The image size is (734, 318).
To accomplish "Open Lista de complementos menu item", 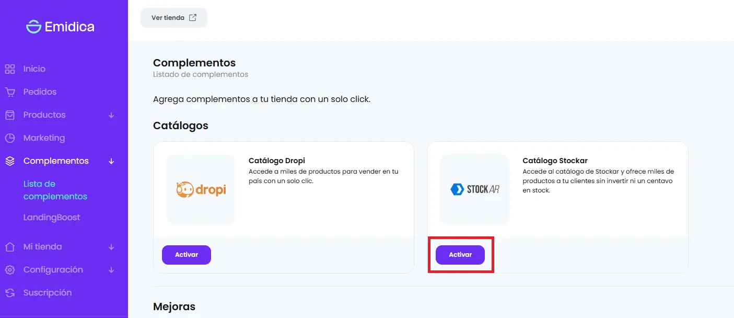I will pyautogui.click(x=55, y=190).
